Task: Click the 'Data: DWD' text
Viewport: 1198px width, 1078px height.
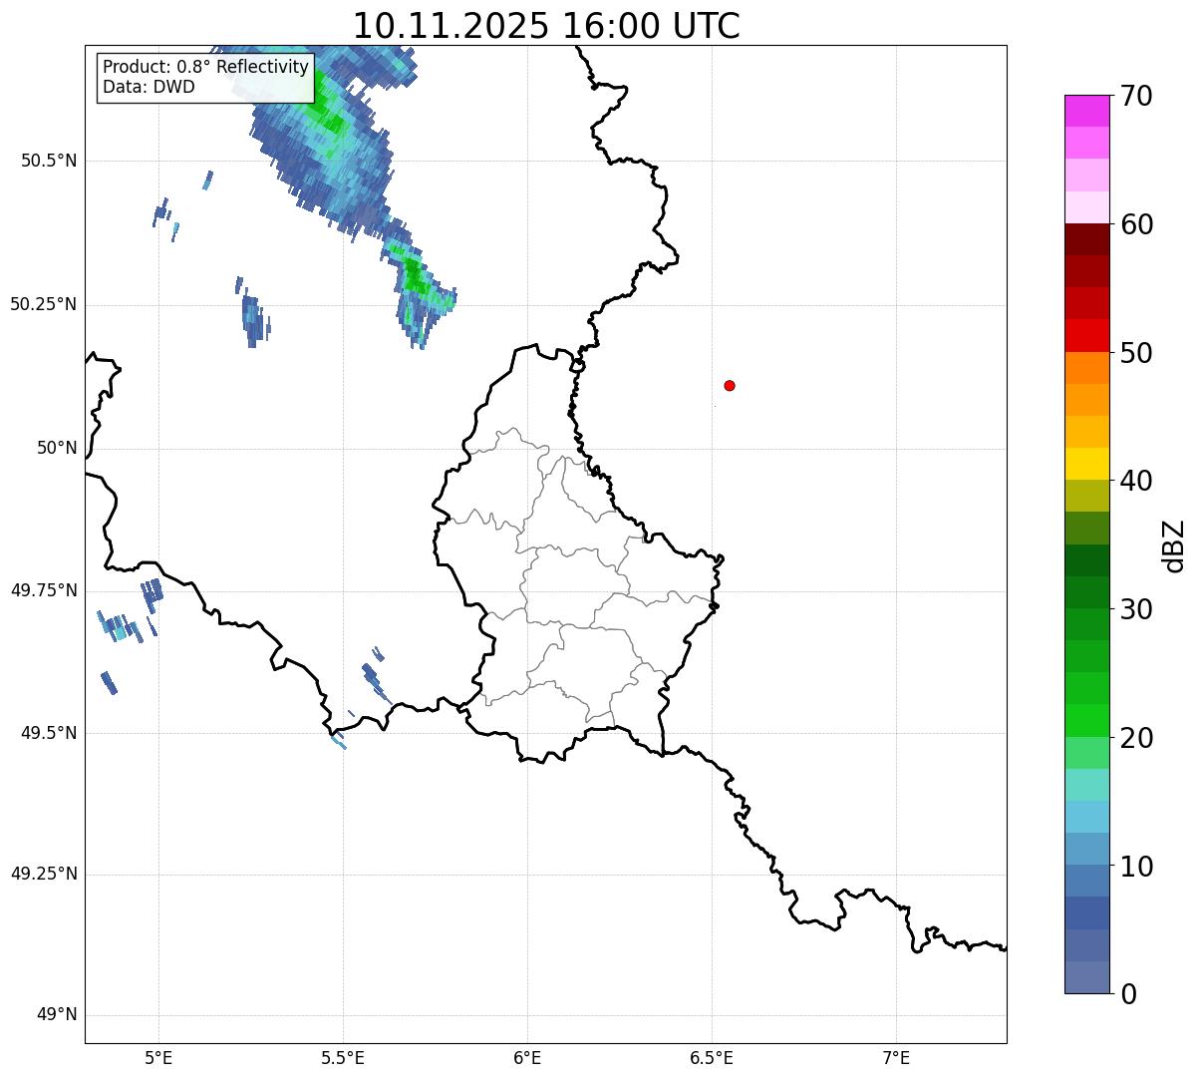Action: click(x=149, y=87)
